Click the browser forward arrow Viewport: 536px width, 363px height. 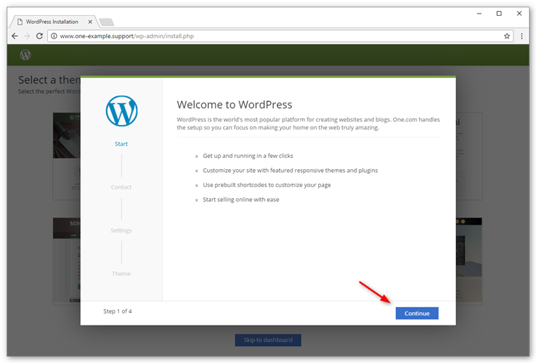[x=27, y=36]
